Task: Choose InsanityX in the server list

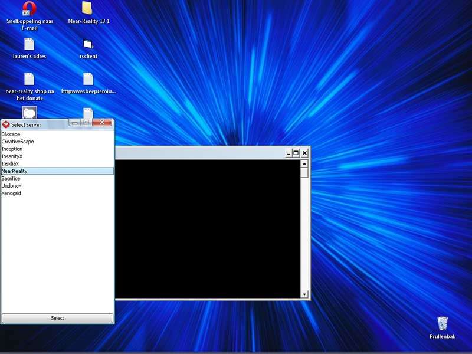Action: pyautogui.click(x=57, y=156)
